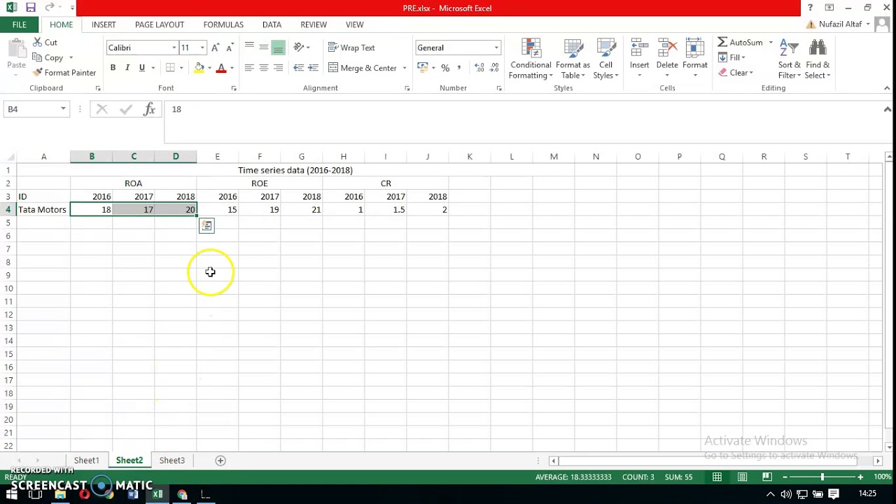Save the workbook from the quick access toolbar
Viewport: 896px width, 504px height.
30,8
